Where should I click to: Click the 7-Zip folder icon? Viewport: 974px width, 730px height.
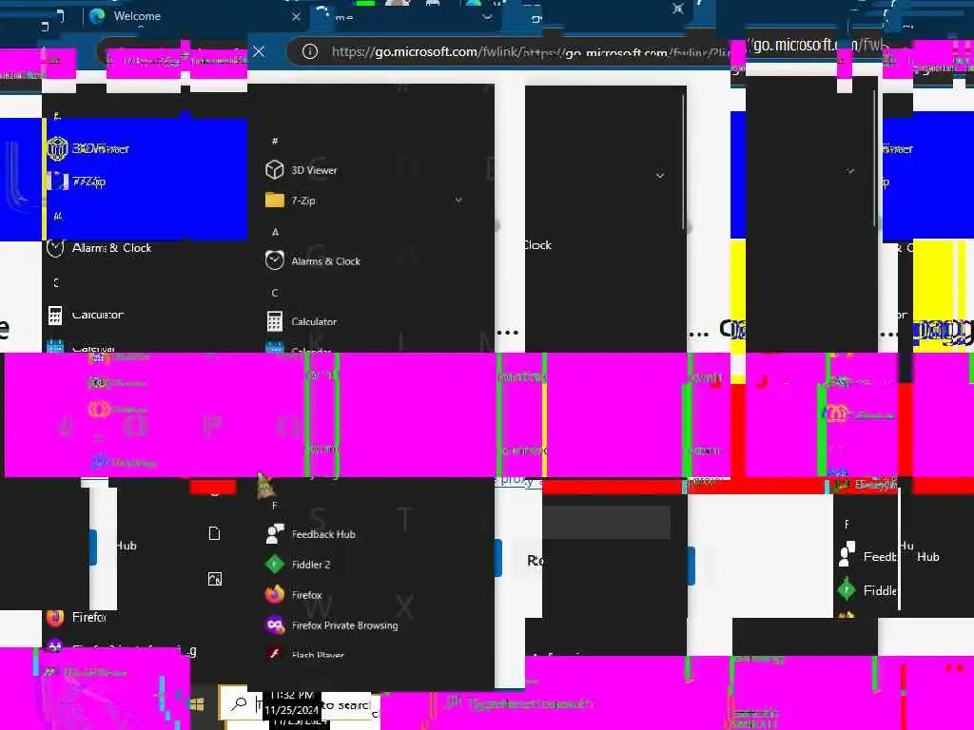[x=275, y=200]
